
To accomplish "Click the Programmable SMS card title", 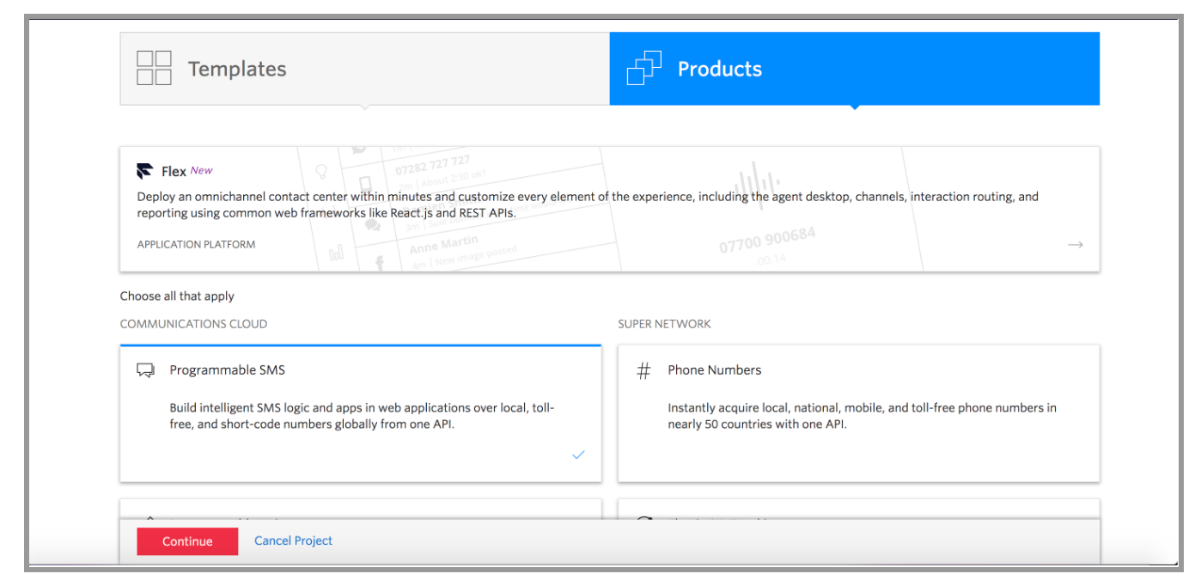I will pyautogui.click(x=228, y=370).
